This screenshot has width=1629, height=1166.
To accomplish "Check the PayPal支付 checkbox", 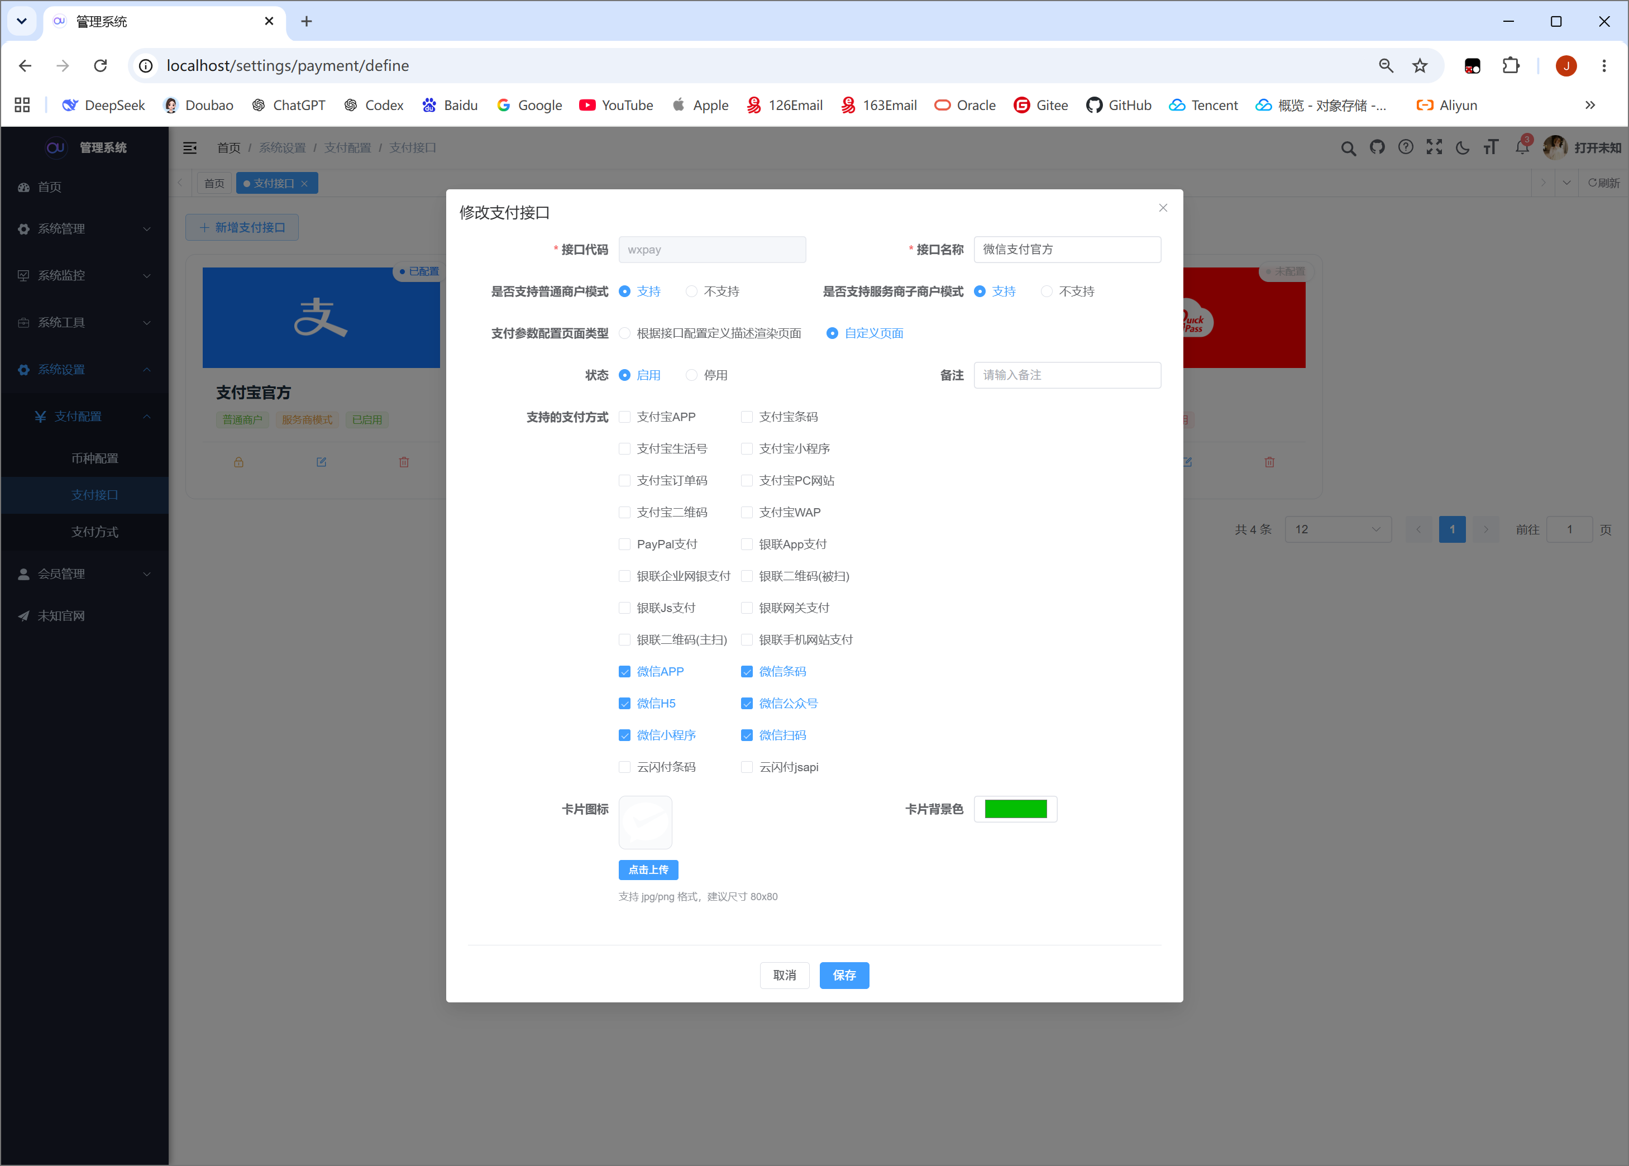I will point(624,544).
